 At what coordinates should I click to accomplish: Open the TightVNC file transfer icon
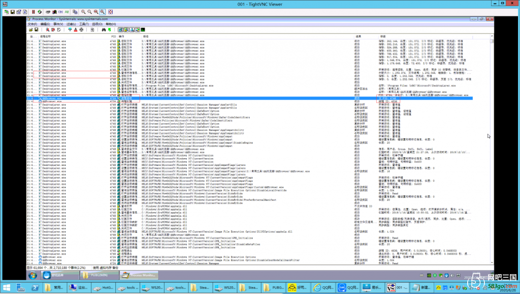pos(75,12)
